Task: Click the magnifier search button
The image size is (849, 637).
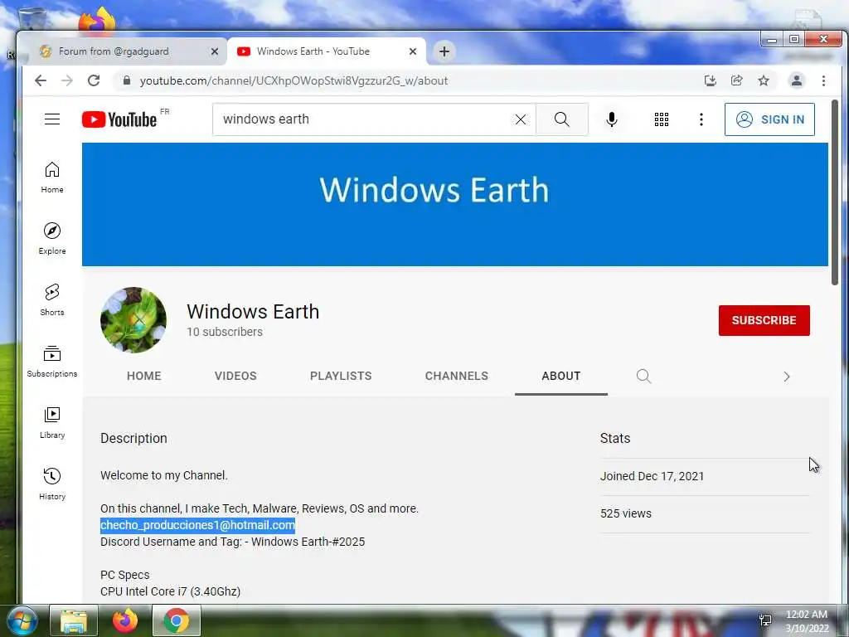Action: coord(562,119)
